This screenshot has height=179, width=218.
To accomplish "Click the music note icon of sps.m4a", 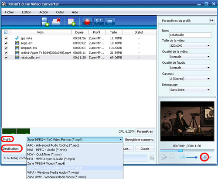I will (17, 38).
